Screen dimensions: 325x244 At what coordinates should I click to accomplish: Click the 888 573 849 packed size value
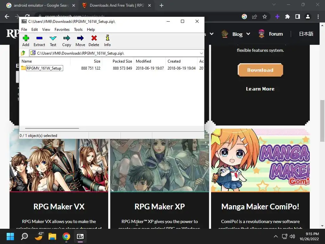tap(122, 68)
